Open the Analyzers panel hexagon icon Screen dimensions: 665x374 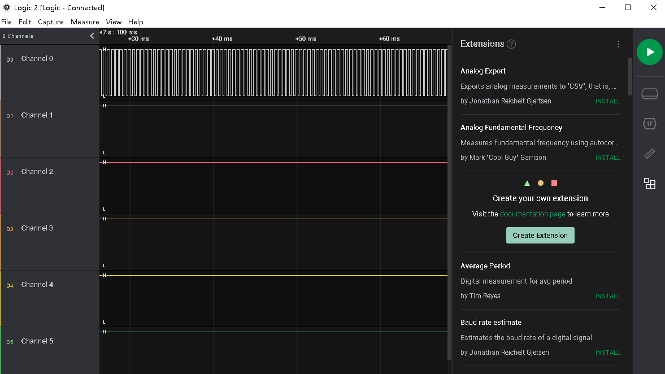pyautogui.click(x=649, y=123)
